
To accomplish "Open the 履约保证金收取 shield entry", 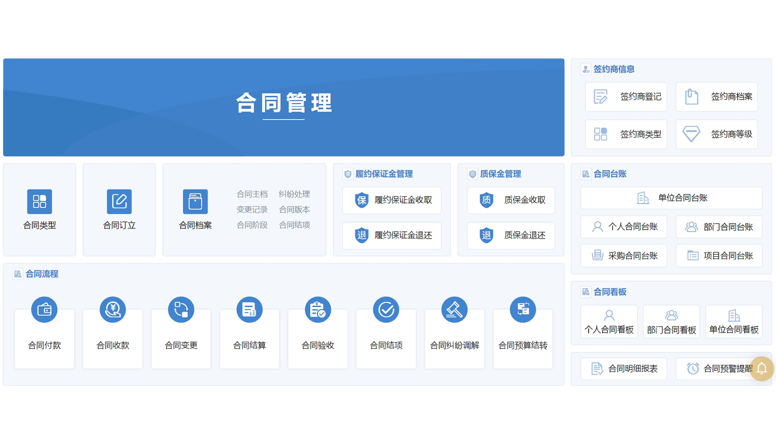I will click(391, 200).
